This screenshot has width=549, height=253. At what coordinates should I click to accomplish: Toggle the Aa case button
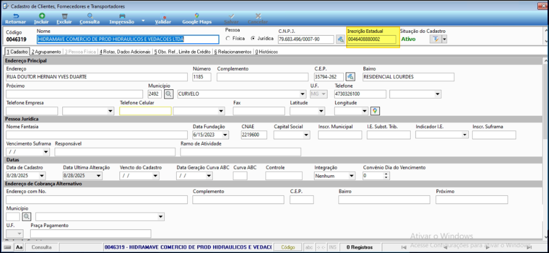(19, 247)
